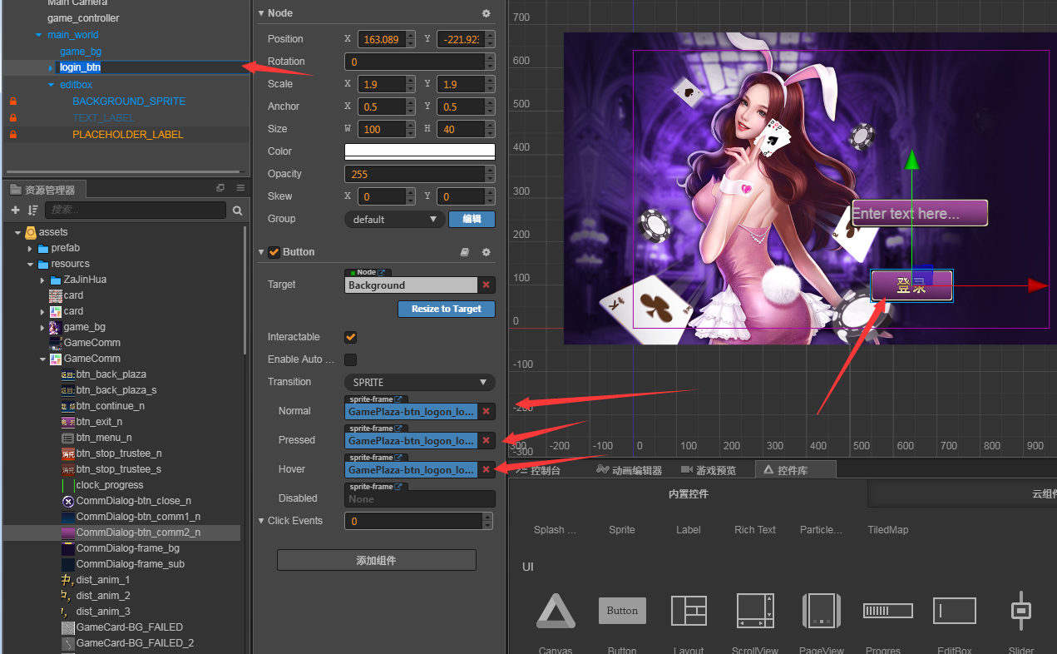Viewport: 1057px width, 654px height.
Task: Open the Color swatch picker
Action: click(420, 151)
